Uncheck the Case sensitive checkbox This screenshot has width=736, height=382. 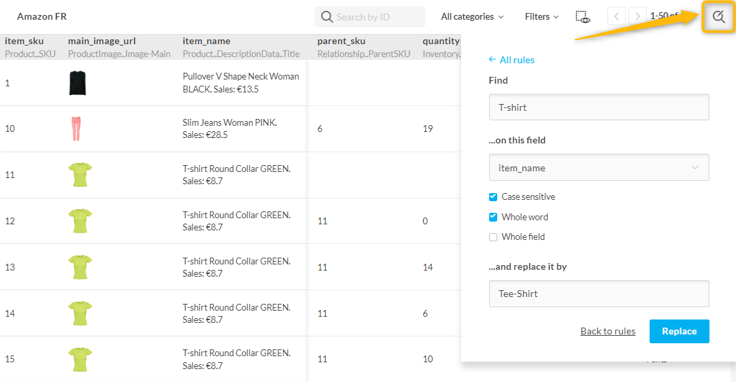[493, 197]
